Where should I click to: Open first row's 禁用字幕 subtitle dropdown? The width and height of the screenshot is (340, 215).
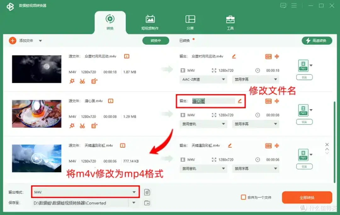256,79
